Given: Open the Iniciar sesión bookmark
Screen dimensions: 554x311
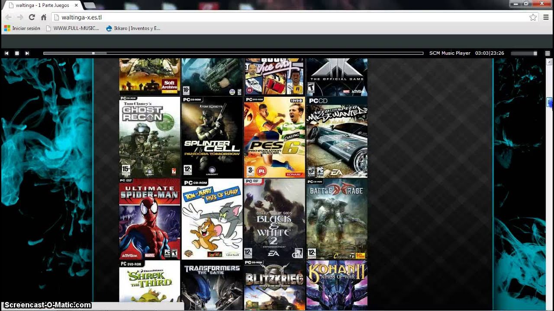Looking at the screenshot, I should point(22,29).
